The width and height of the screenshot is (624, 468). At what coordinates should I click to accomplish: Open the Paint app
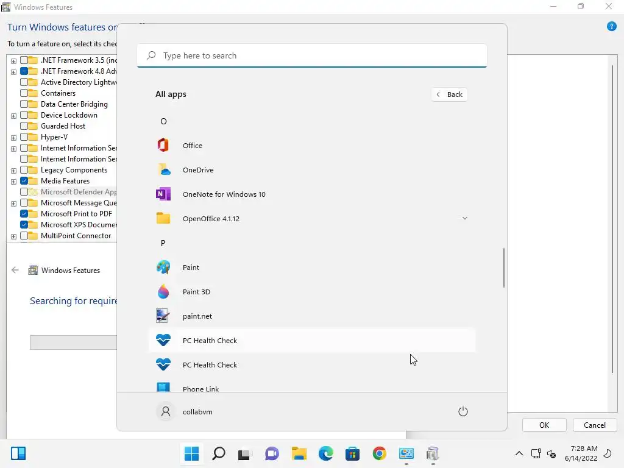(x=311, y=268)
